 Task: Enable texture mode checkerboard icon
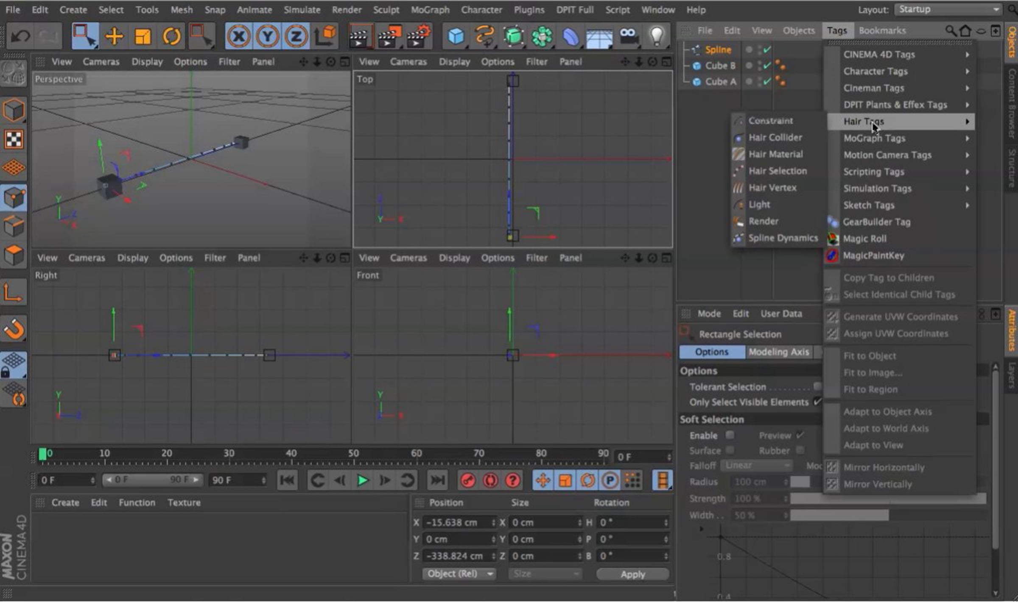click(x=14, y=139)
